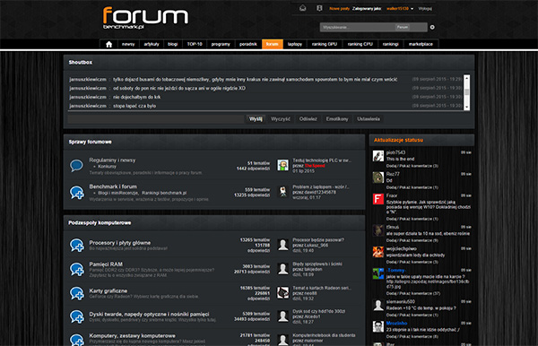The image size is (538, 346).
Task: Open the programy navigation tab
Action: pos(221,44)
